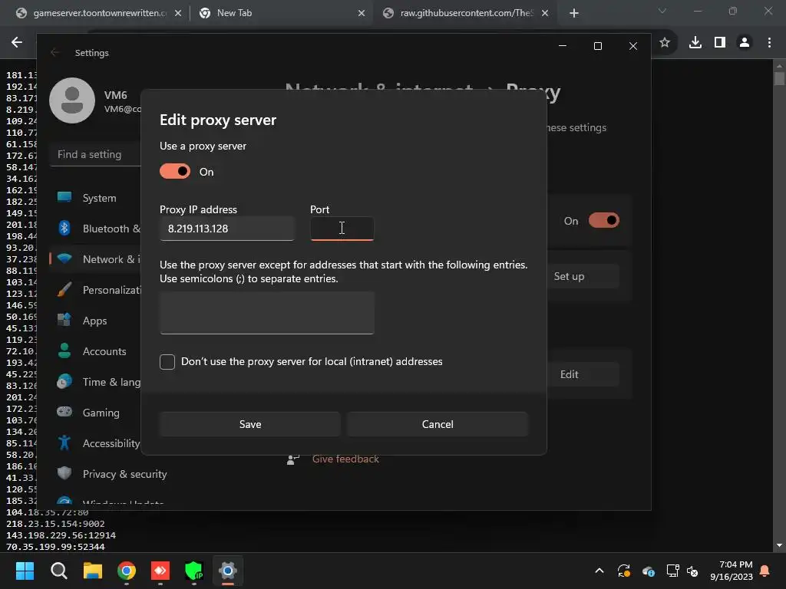This screenshot has height=589, width=786.
Task: Open Chrome downloads icon
Action: [695, 43]
